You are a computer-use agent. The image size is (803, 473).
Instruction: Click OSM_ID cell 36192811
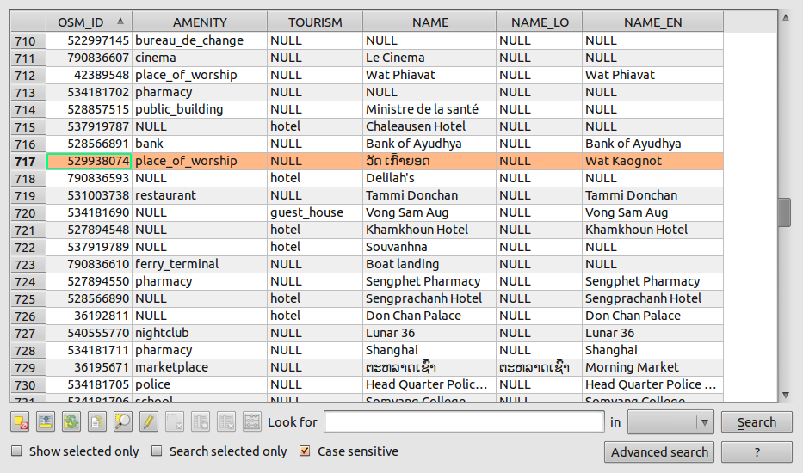coord(90,316)
